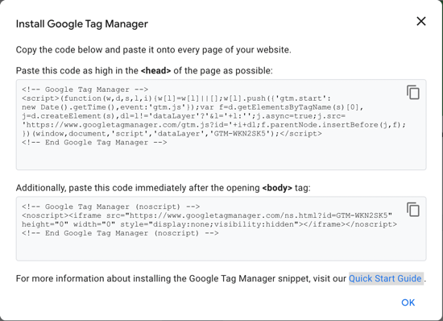The height and width of the screenshot is (321, 443).
Task: Click the 'End Google Tag Manager (noscript)' comment
Action: pyautogui.click(x=120, y=233)
